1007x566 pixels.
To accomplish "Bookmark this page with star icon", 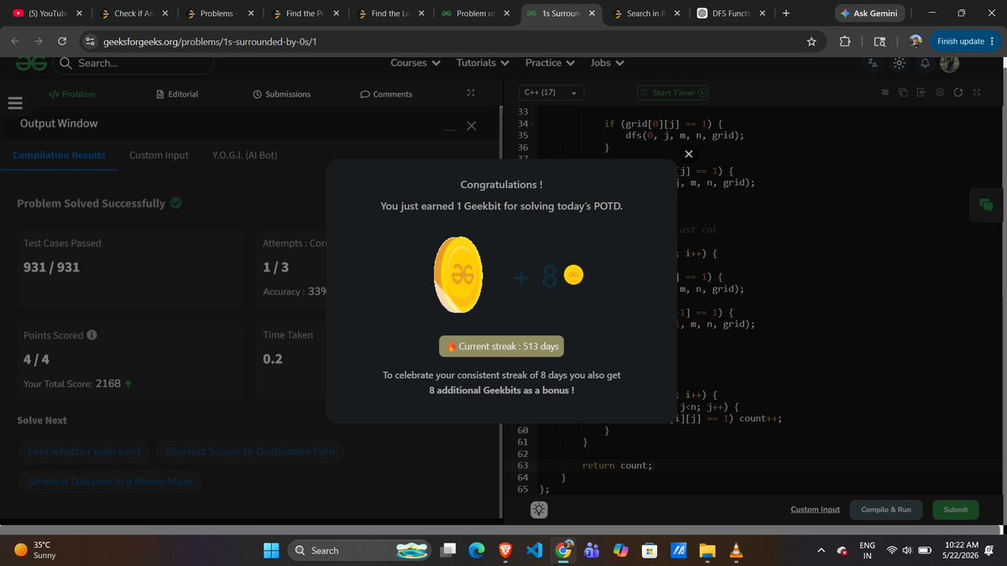I will [811, 41].
